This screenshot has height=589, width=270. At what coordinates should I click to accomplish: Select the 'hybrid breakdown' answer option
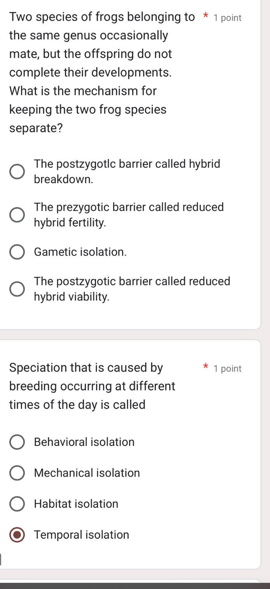(17, 171)
